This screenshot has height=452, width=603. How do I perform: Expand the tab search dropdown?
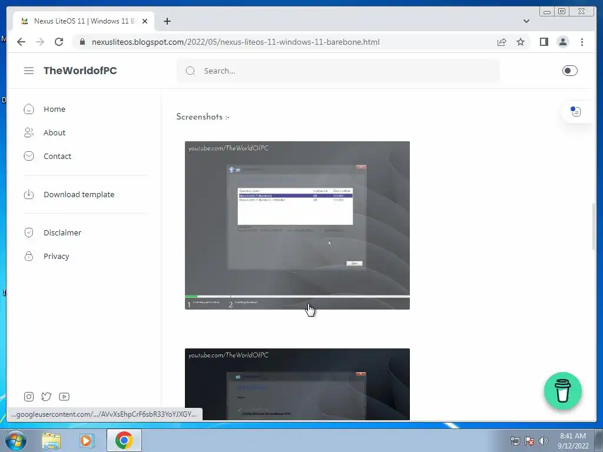526,21
